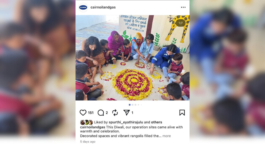This screenshot has width=265, height=145.
Task: Share post with paper plane icon
Action: tap(126, 113)
